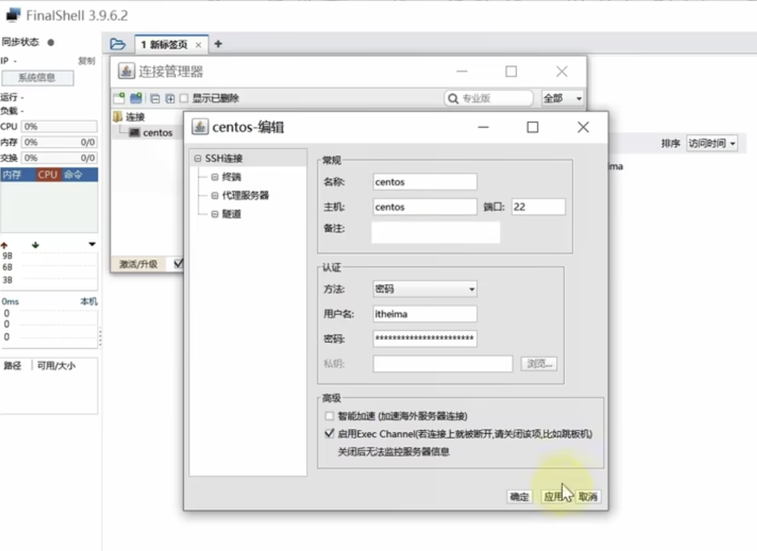The image size is (757, 551).
Task: Maximize the centos-编辑 dialog
Action: (x=533, y=127)
